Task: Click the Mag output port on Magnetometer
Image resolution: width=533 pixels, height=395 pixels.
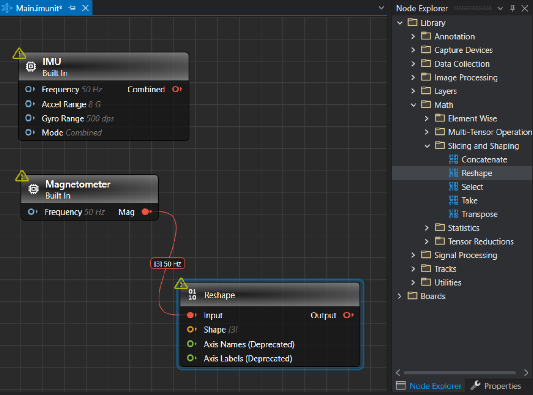Action: (x=146, y=212)
